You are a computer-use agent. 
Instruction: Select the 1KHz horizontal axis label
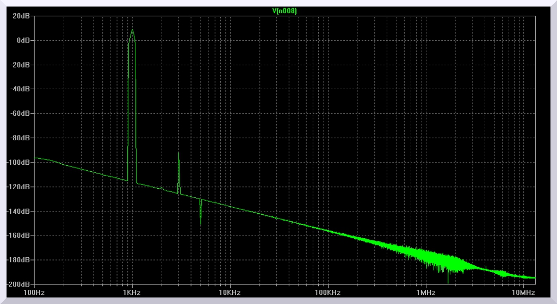[x=132, y=293]
